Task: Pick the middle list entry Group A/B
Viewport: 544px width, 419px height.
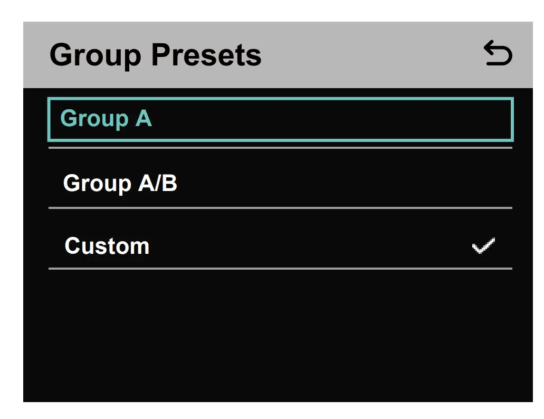Action: click(x=280, y=184)
